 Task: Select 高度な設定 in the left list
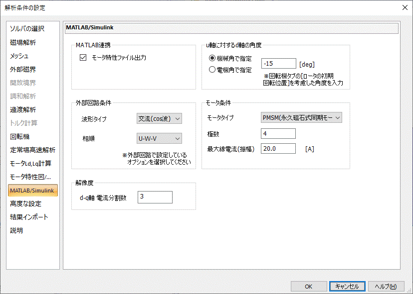pos(25,203)
